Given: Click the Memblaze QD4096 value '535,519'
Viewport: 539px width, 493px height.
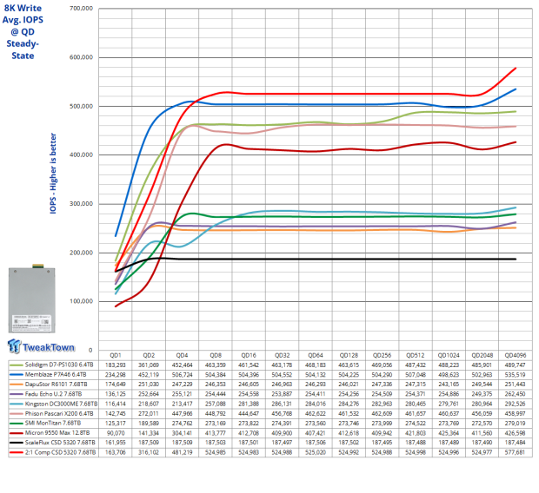Looking at the screenshot, I should coord(516,375).
